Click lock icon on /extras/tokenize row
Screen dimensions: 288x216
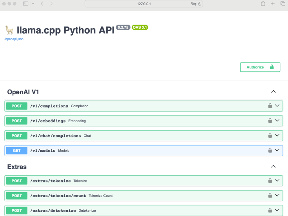(x=270, y=180)
